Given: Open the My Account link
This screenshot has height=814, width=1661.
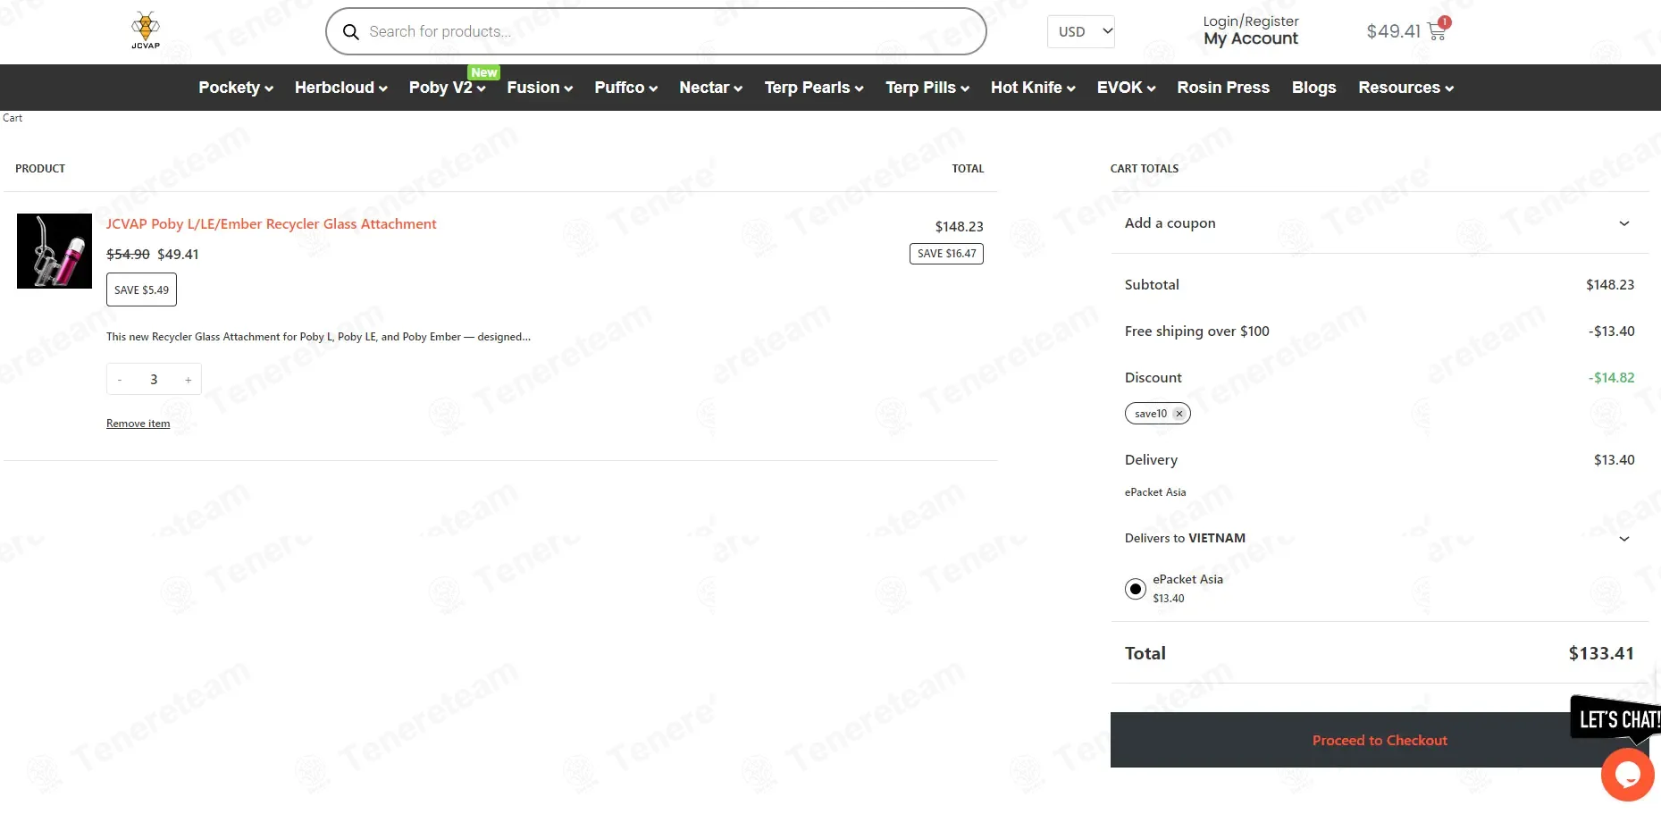Looking at the screenshot, I should pos(1250,38).
